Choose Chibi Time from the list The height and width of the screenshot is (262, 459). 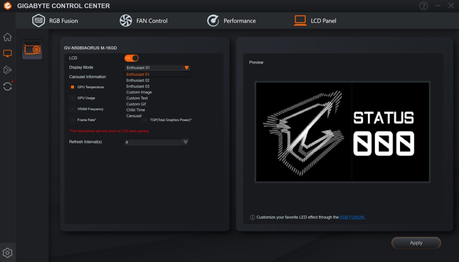[136, 110]
